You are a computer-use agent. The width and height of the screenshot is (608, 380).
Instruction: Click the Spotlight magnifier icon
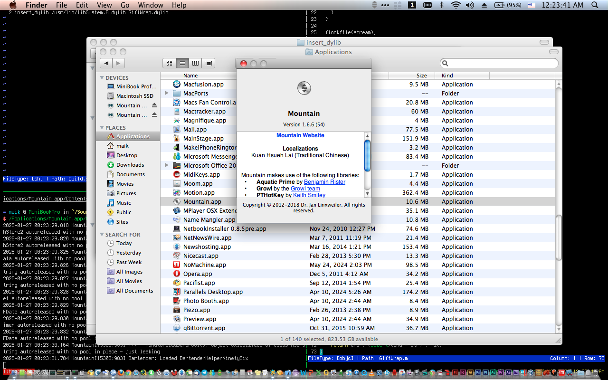(595, 5)
